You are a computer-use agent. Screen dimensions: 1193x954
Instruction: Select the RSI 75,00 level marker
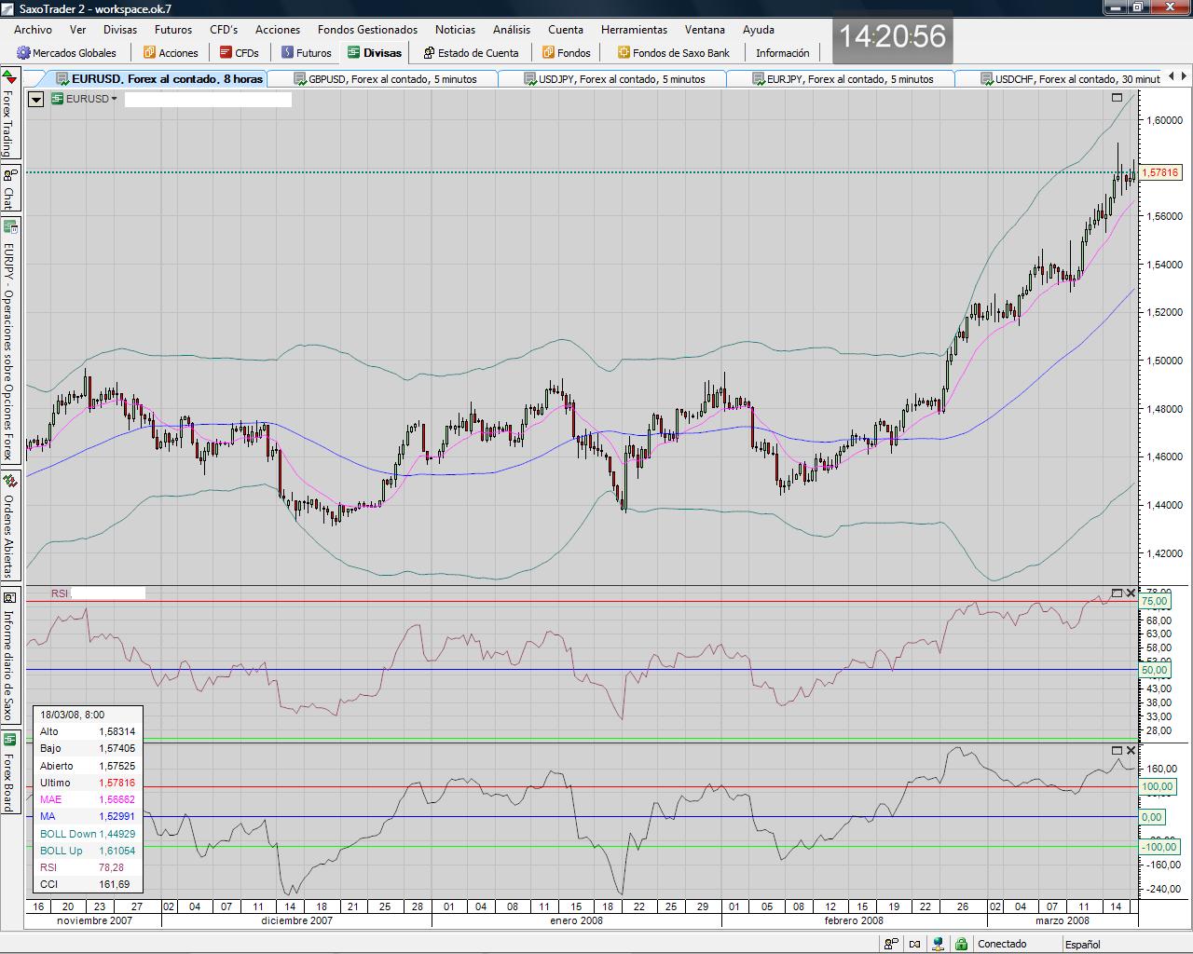click(x=1154, y=602)
